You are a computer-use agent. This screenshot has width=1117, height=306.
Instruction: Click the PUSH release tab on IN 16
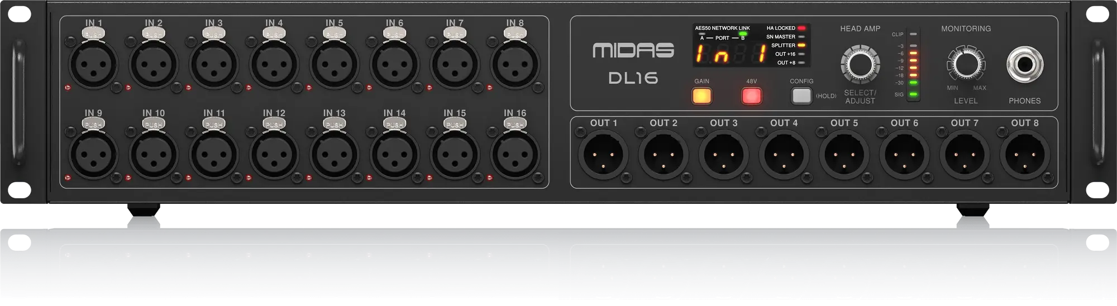point(515,124)
